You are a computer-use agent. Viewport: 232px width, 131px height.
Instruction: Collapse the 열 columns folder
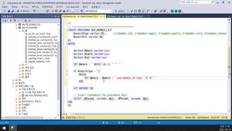[20, 31]
